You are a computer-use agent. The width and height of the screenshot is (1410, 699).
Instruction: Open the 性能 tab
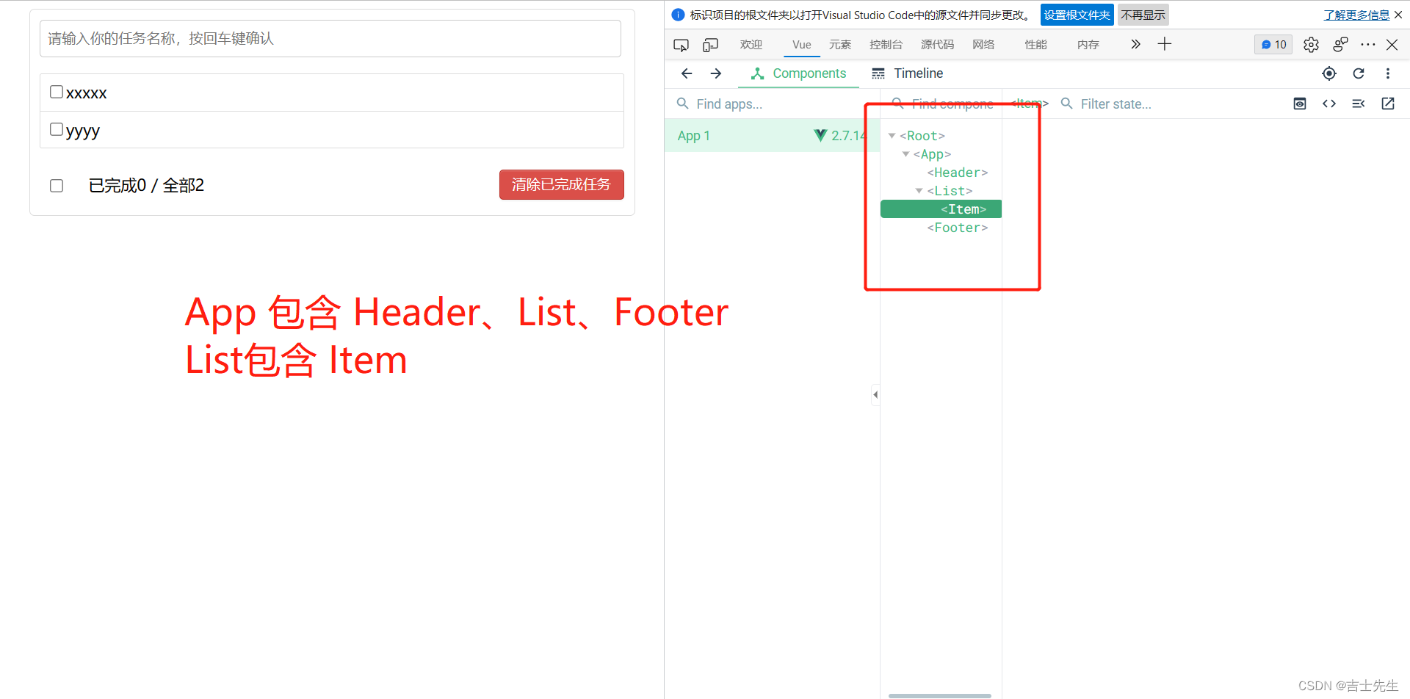coord(1035,45)
